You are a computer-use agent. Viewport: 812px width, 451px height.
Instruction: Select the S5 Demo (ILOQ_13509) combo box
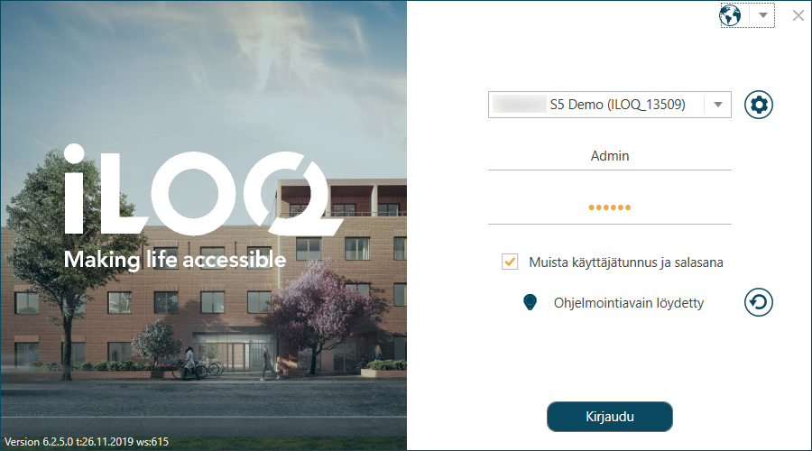(610, 105)
